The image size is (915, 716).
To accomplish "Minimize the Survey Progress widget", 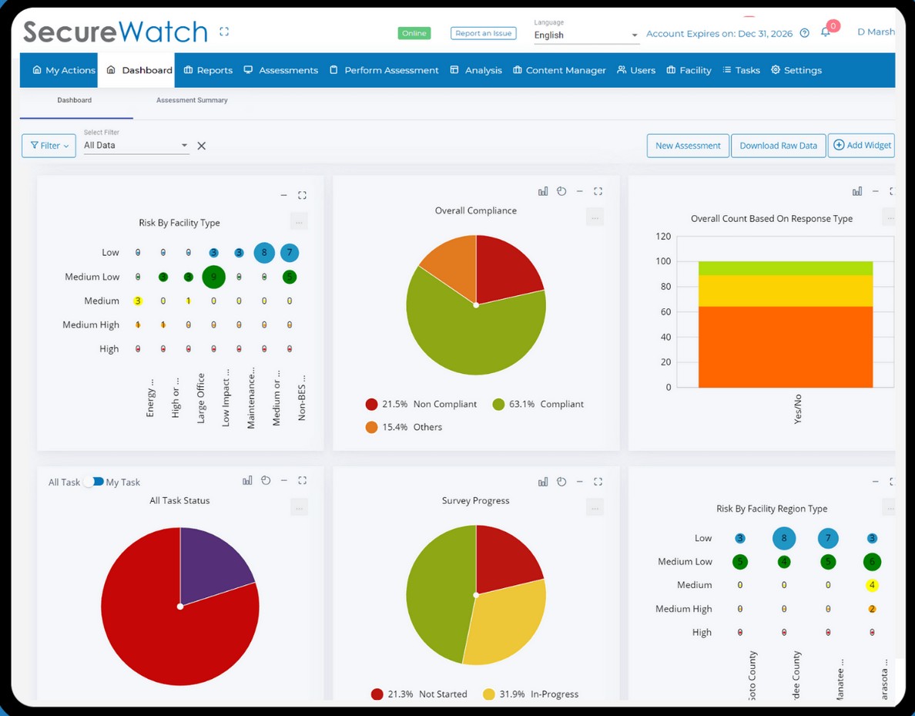I will pyautogui.click(x=580, y=481).
